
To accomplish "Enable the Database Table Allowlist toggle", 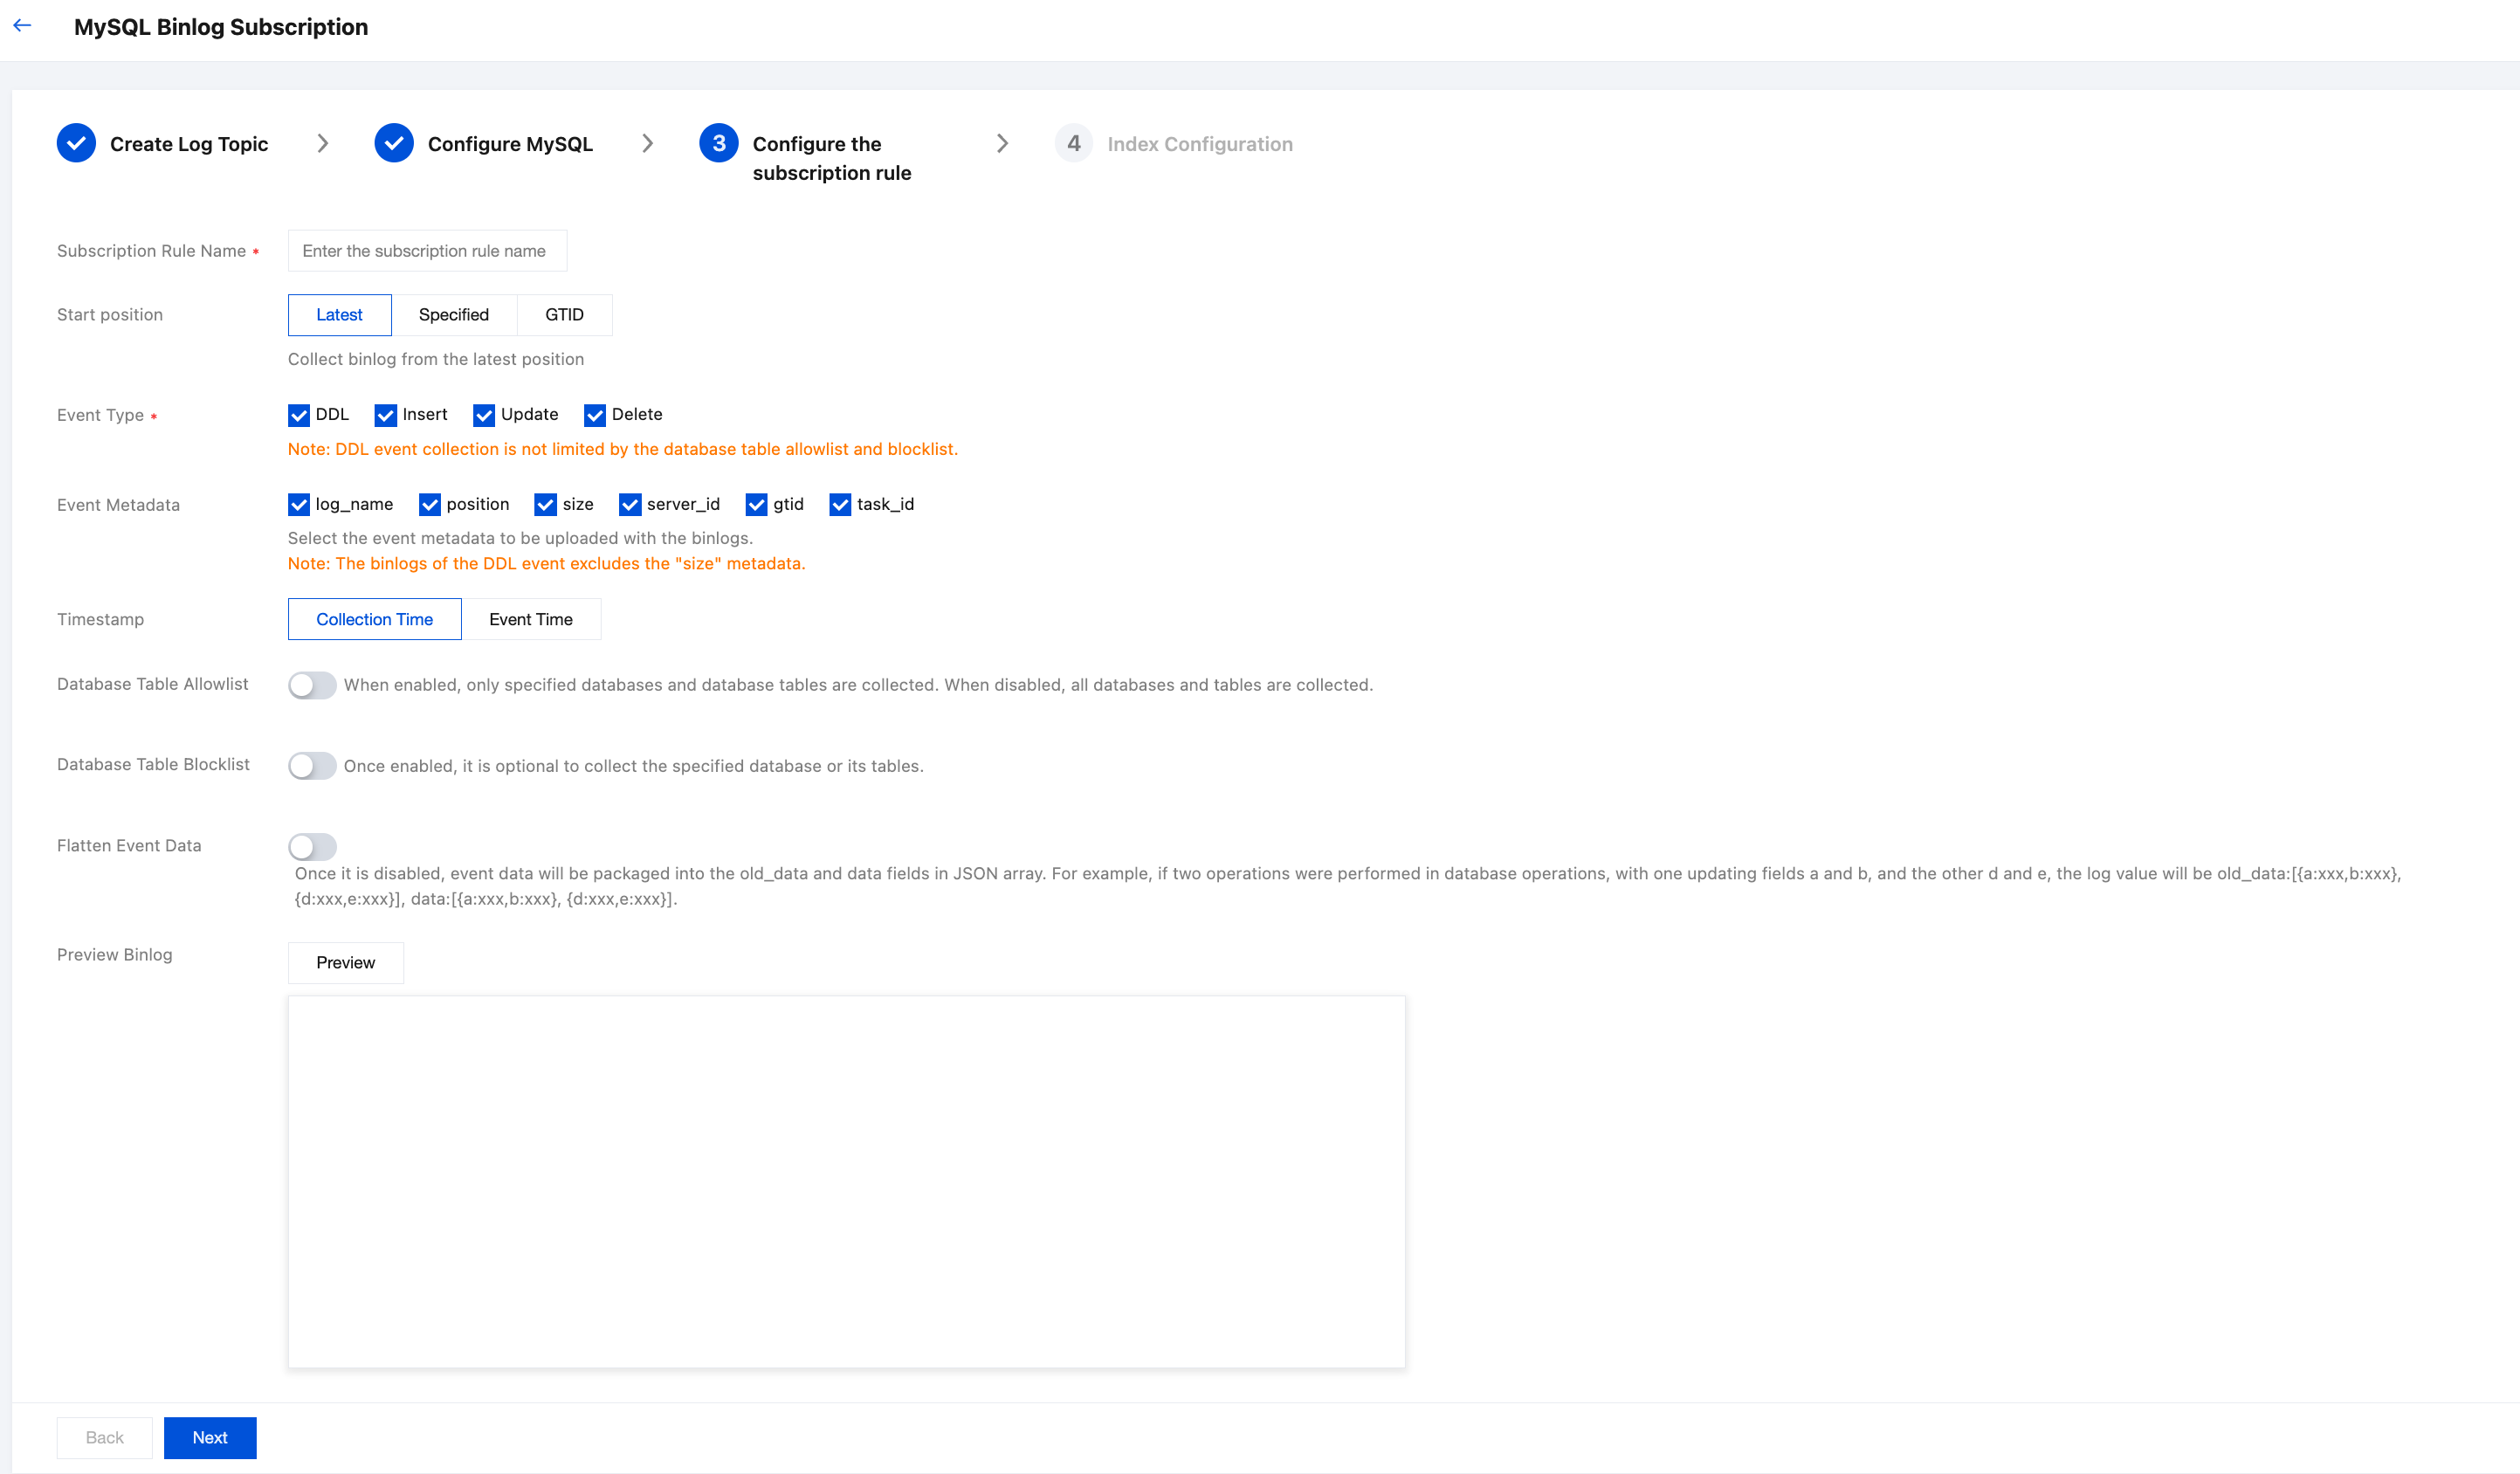I will (x=312, y=685).
